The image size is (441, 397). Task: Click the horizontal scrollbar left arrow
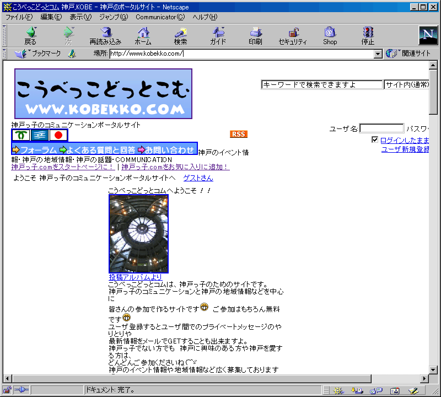(x=8, y=379)
